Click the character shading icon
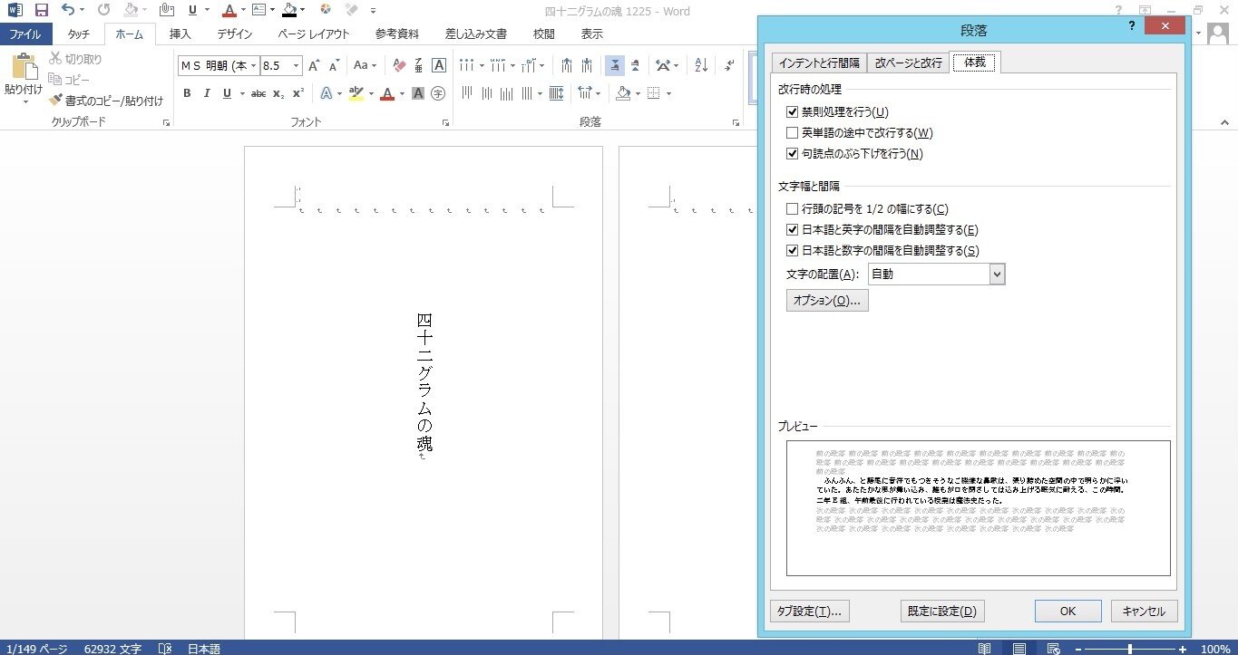This screenshot has width=1238, height=655. (418, 93)
